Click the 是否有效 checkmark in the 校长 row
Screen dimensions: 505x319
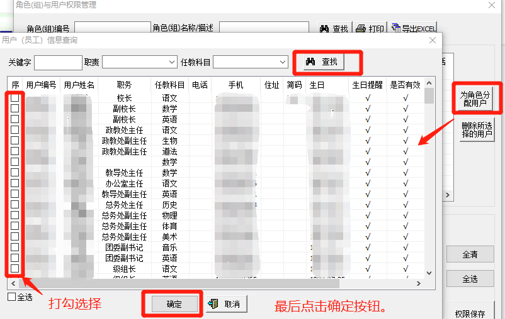(406, 98)
